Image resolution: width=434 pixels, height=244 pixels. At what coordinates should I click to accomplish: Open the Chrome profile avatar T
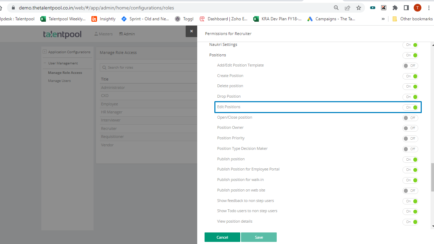pyautogui.click(x=418, y=8)
